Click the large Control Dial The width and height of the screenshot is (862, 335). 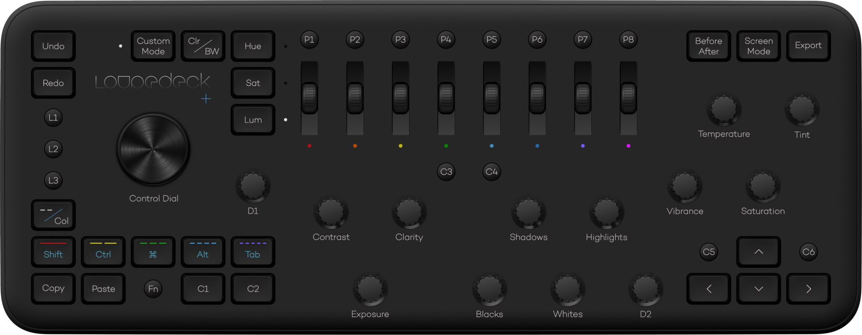click(x=153, y=149)
